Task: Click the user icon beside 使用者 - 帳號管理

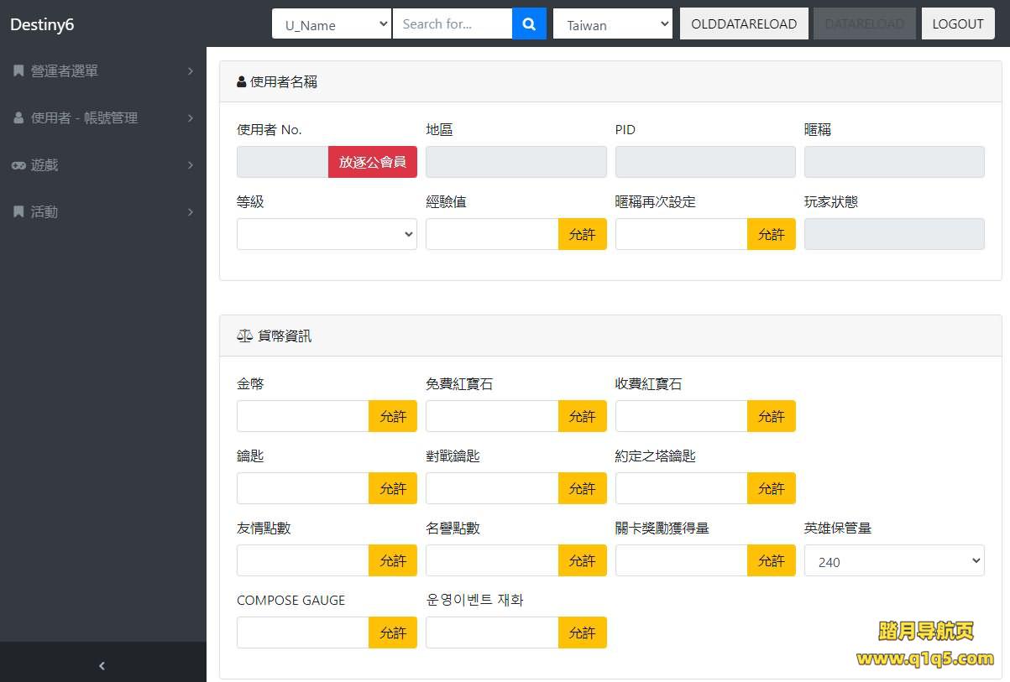Action: pos(18,118)
